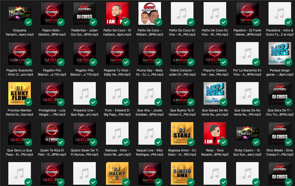
Task: Select Palito De Coco - Wilbert cartoon cover
Action: (x=150, y=14)
